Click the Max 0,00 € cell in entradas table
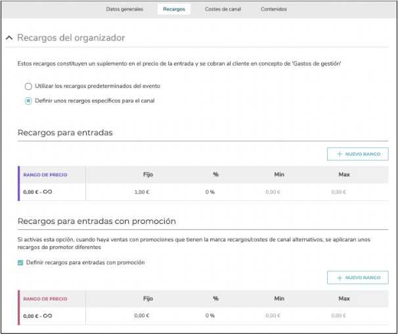 tap(339, 192)
